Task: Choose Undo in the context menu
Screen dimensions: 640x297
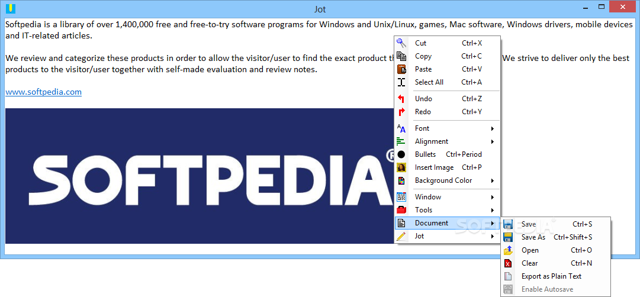Action: pos(448,99)
